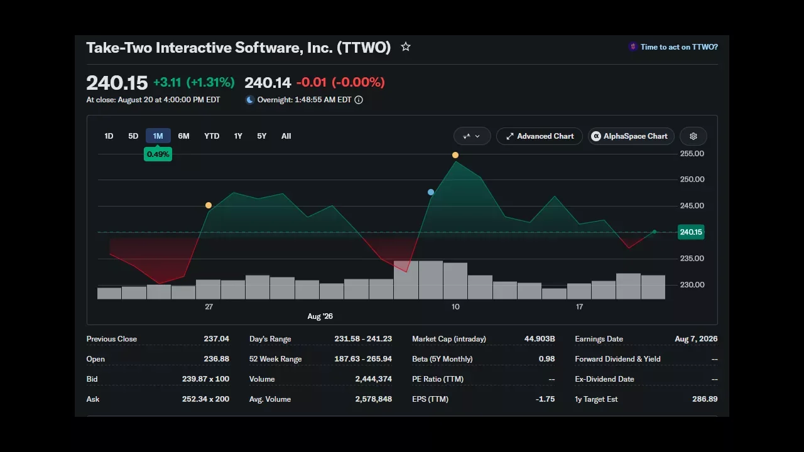Image resolution: width=804 pixels, height=452 pixels.
Task: Click the blue event marker on chart
Action: click(x=431, y=192)
